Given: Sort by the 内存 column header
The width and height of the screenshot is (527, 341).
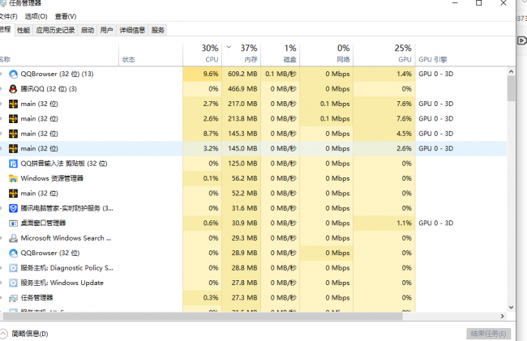Looking at the screenshot, I should (x=242, y=54).
